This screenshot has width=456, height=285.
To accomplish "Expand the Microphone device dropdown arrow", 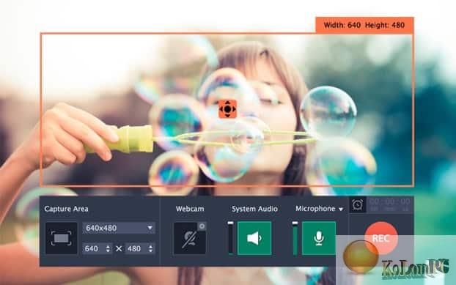I will click(x=341, y=209).
